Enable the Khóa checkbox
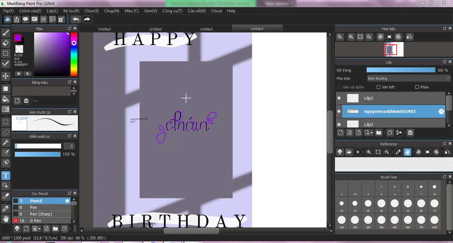 pos(417,87)
